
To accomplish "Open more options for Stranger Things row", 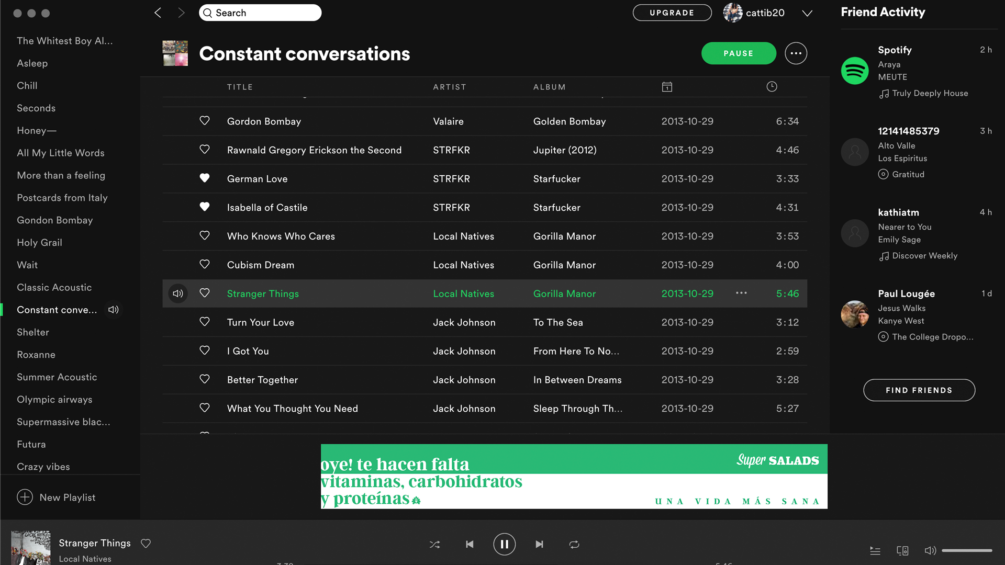I will [741, 293].
